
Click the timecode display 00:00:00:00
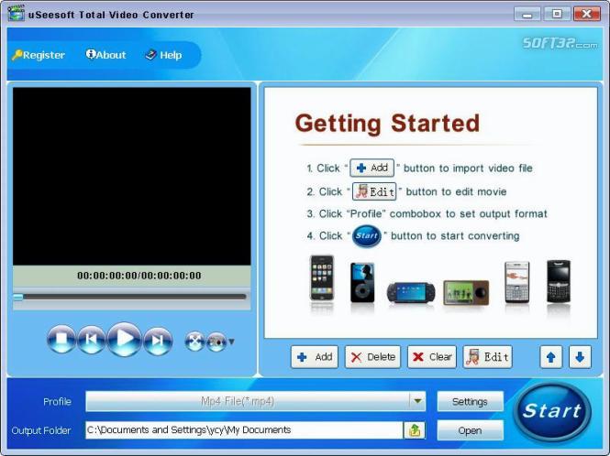[x=139, y=276]
